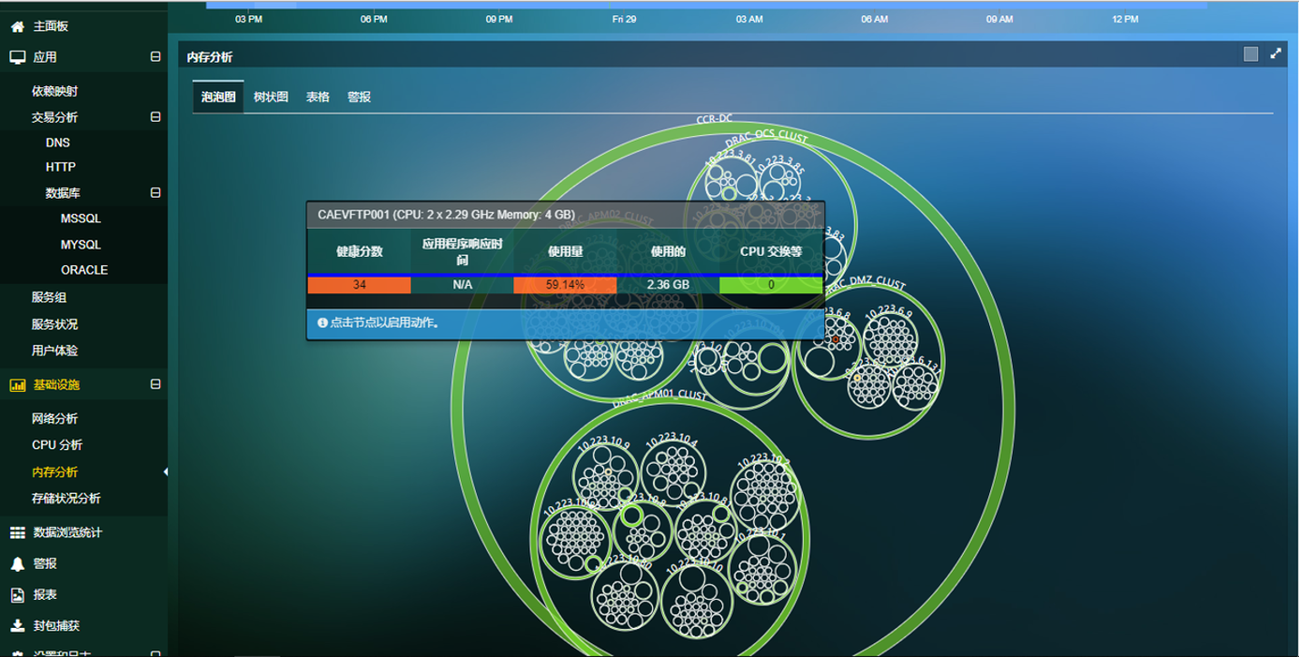The image size is (1299, 657).
Task: Click the monitor icon beside 应用
Action: tap(17, 57)
